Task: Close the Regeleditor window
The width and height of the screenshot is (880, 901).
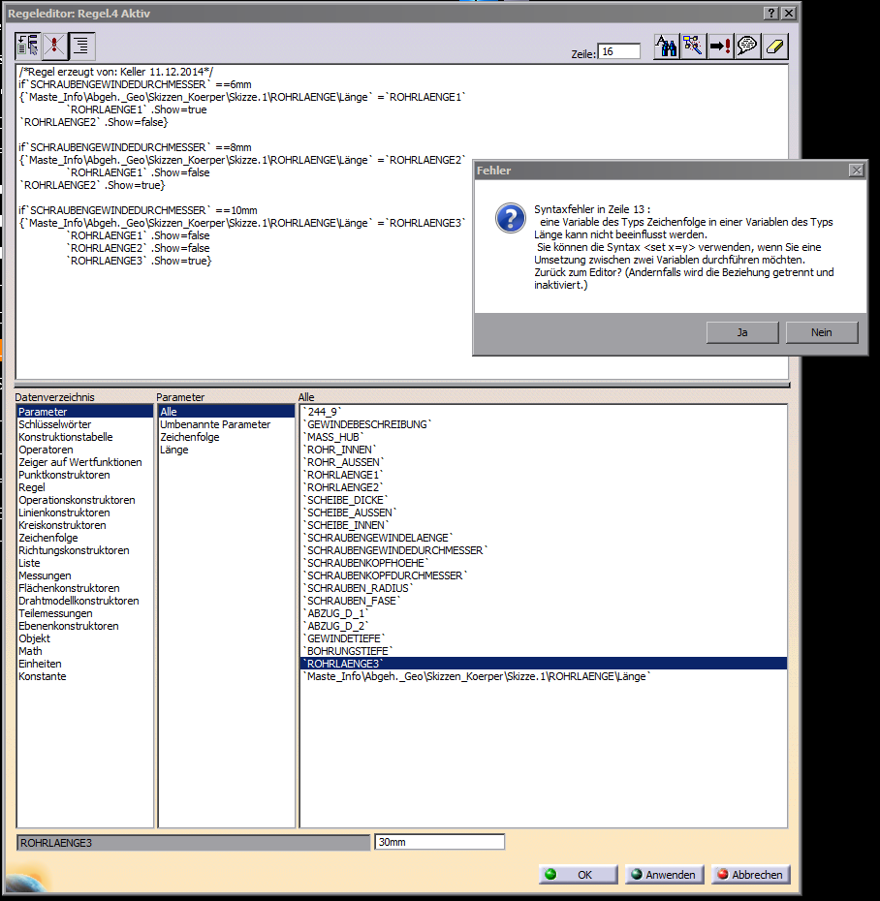Action: coord(789,14)
